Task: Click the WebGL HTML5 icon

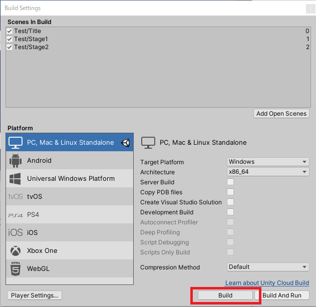Action: point(16,268)
